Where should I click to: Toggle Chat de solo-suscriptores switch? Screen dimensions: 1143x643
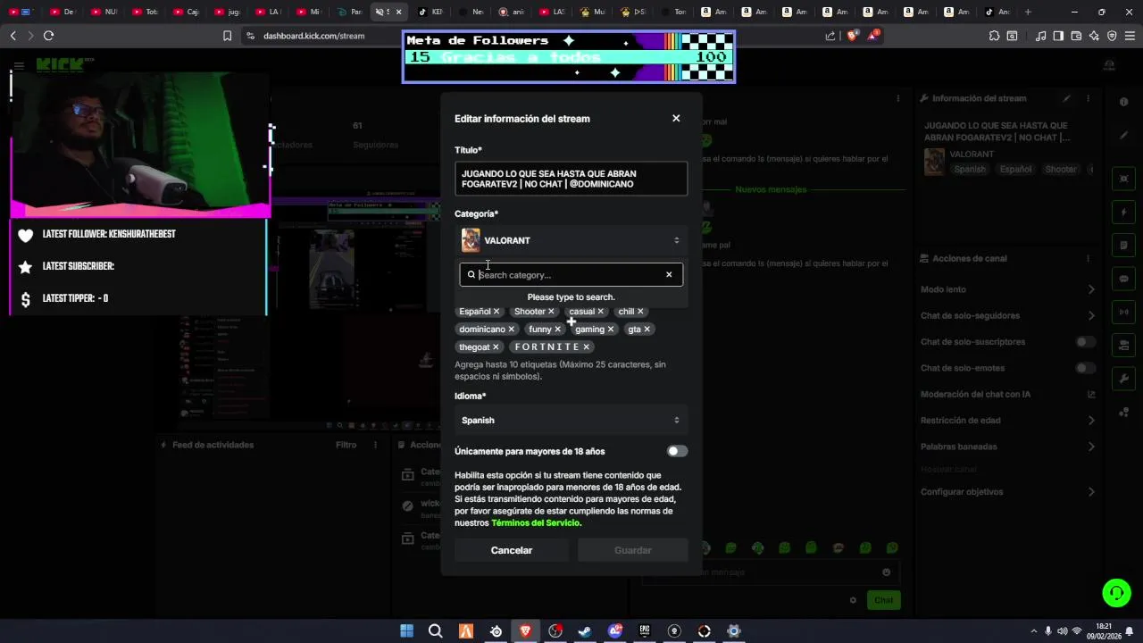click(x=1086, y=342)
